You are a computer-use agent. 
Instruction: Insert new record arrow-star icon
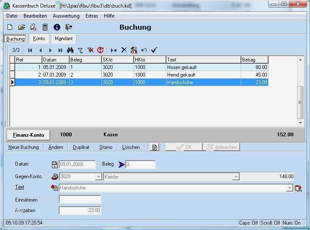pos(114,50)
